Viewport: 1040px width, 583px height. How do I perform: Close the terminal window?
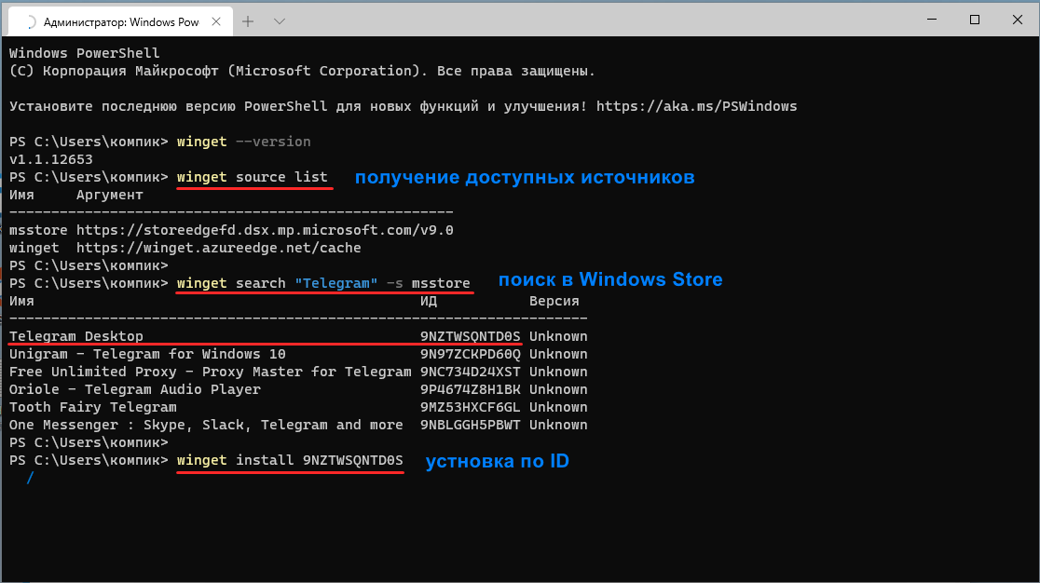point(1017,20)
